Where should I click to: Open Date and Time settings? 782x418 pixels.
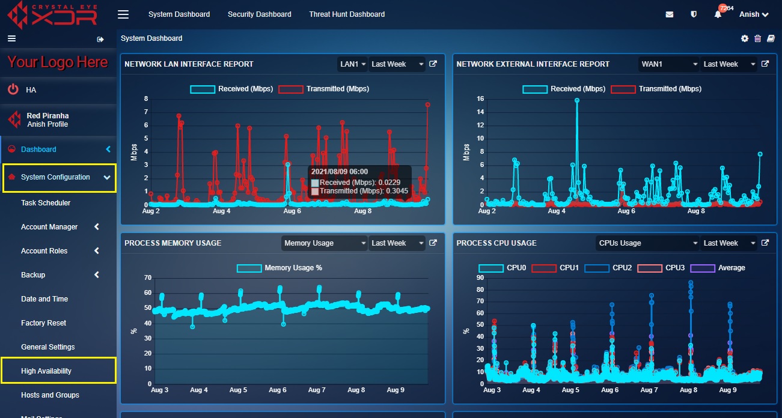coord(44,299)
